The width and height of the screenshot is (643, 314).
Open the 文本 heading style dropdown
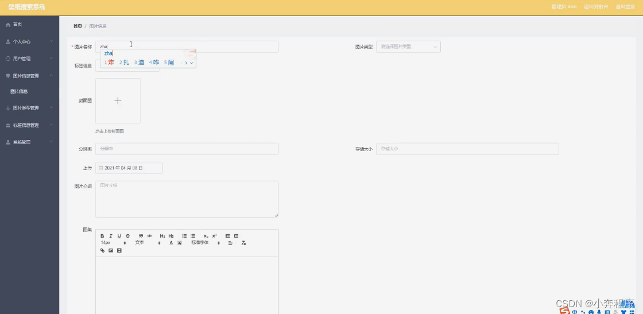point(148,243)
